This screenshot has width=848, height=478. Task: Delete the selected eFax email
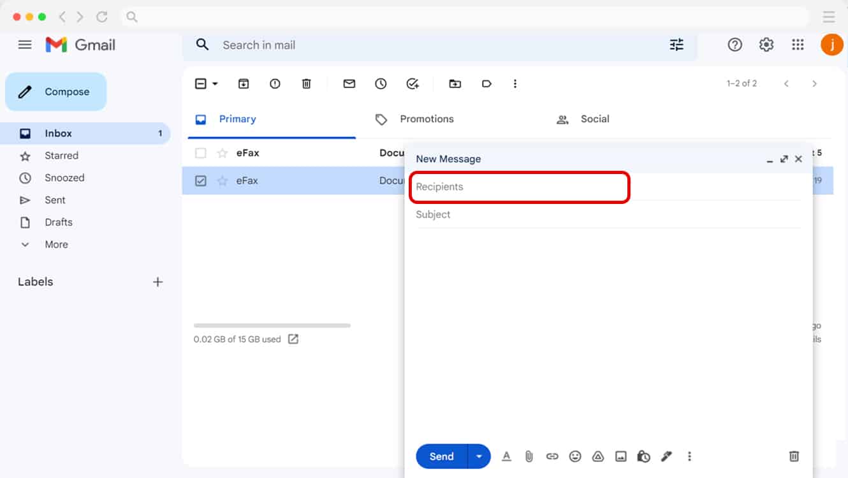(x=307, y=83)
